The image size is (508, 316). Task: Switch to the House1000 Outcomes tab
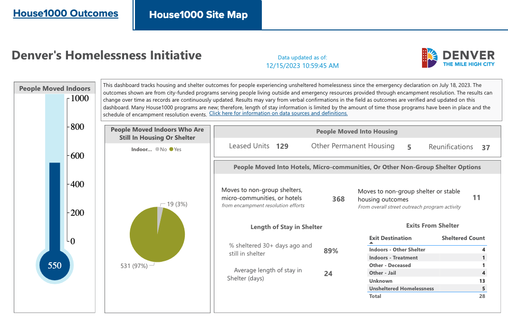(66, 13)
